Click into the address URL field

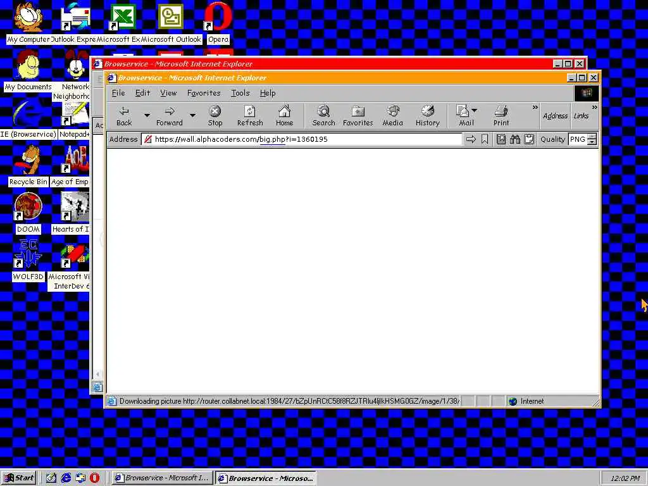301,139
